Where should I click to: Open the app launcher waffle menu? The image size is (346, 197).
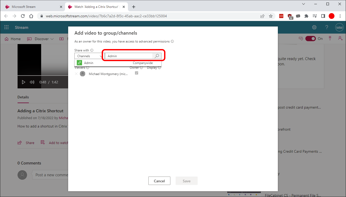7,28
